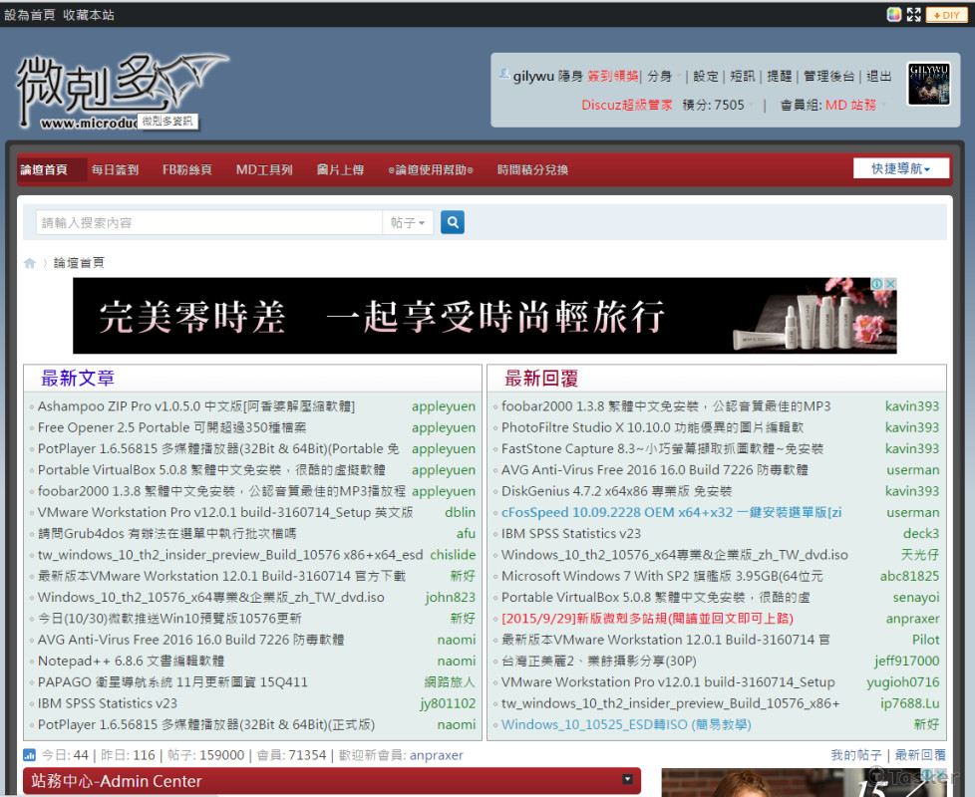The width and height of the screenshot is (975, 797).
Task: Open the 每日簽到 nav tab
Action: 115,170
